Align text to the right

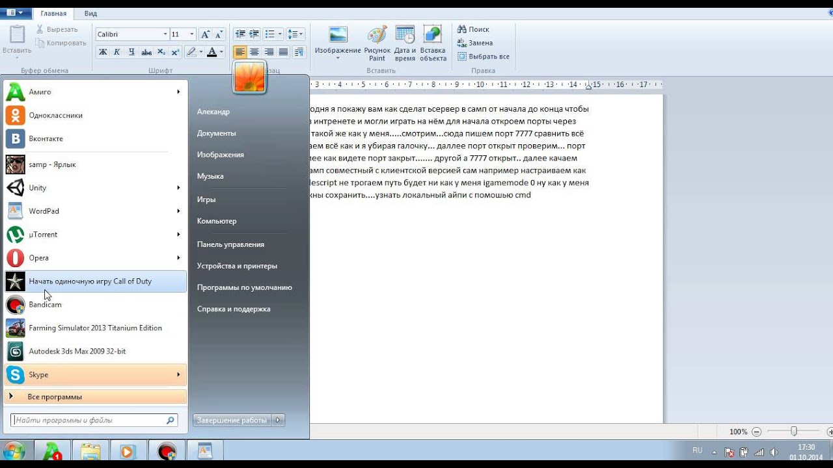click(x=269, y=52)
